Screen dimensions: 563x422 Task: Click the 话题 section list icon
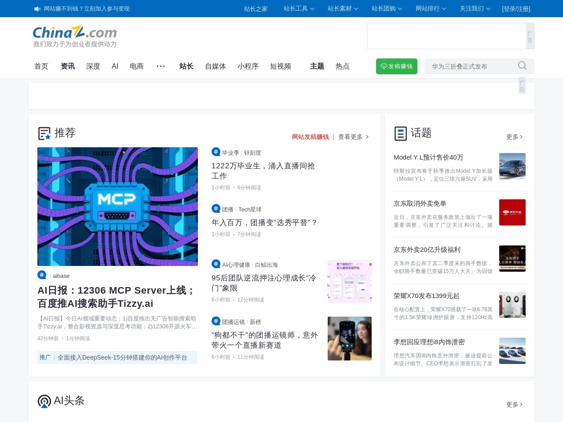pyautogui.click(x=400, y=133)
